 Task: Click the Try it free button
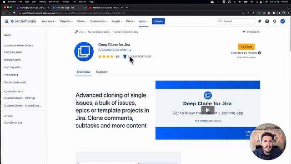[x=246, y=46]
